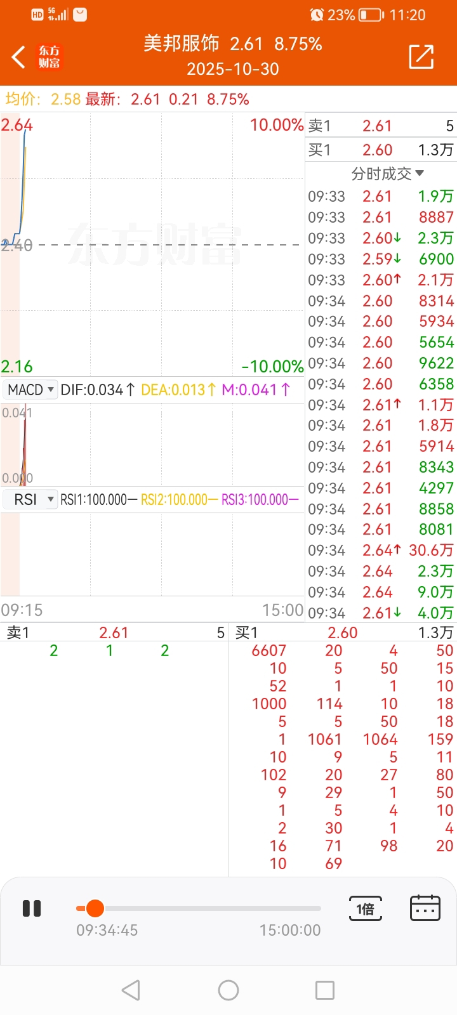Tap bottom 买1 2.60 order queue header

pos(343,632)
